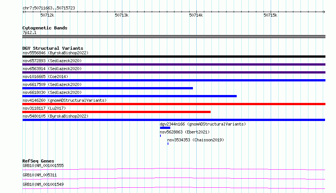
Task: Select the gray 7p12.1 cytogenetic band bar
Action: pyautogui.click(x=174, y=37)
